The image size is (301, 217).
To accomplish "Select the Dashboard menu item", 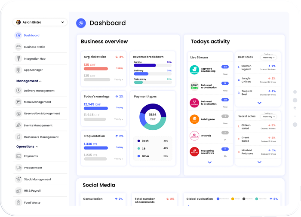I will 31,35.
